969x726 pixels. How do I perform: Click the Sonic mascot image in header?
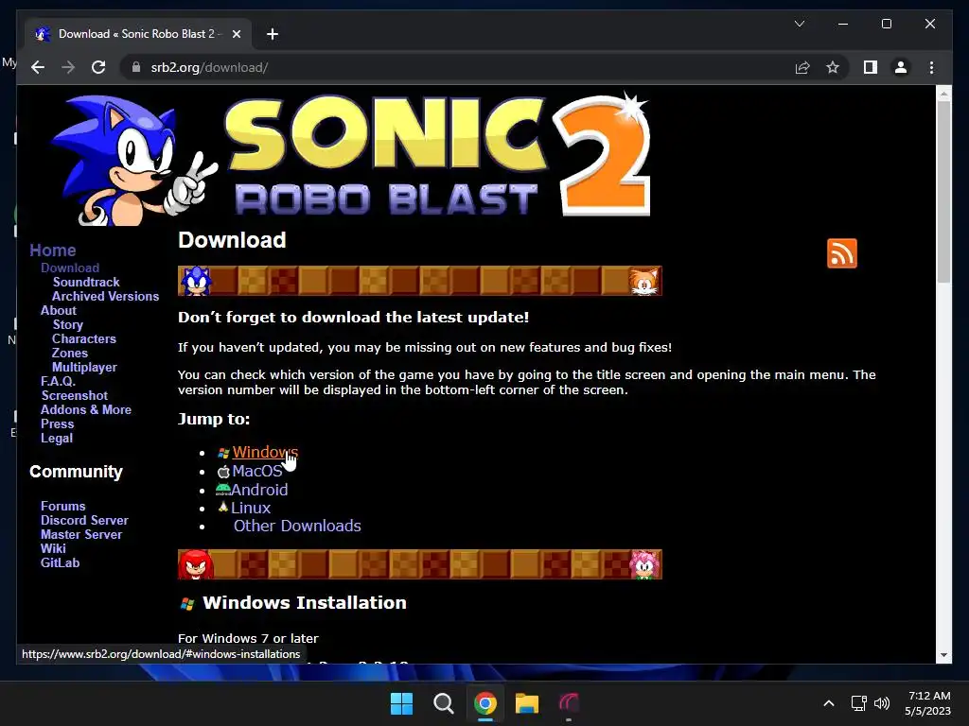132,159
